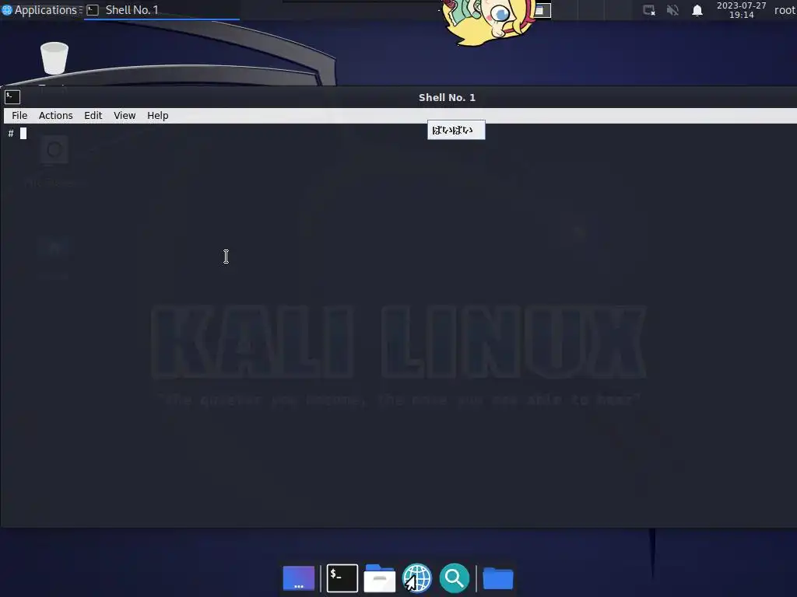
Task: Open the show desktop dock icon
Action: point(299,578)
